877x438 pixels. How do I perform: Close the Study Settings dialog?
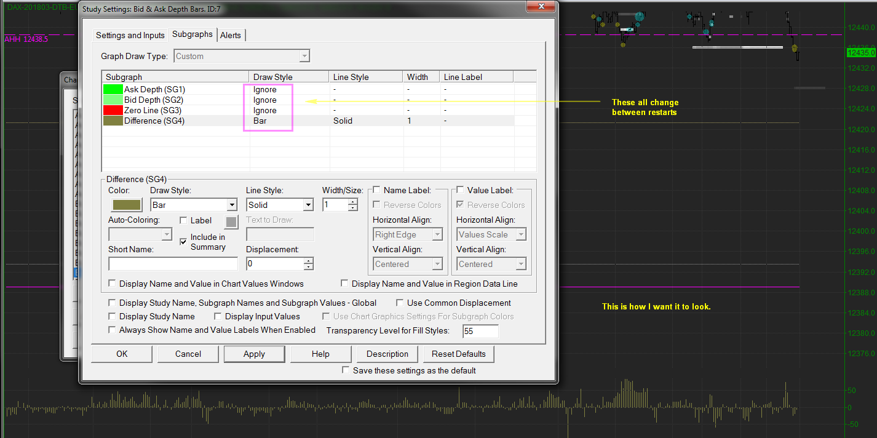[x=541, y=6]
